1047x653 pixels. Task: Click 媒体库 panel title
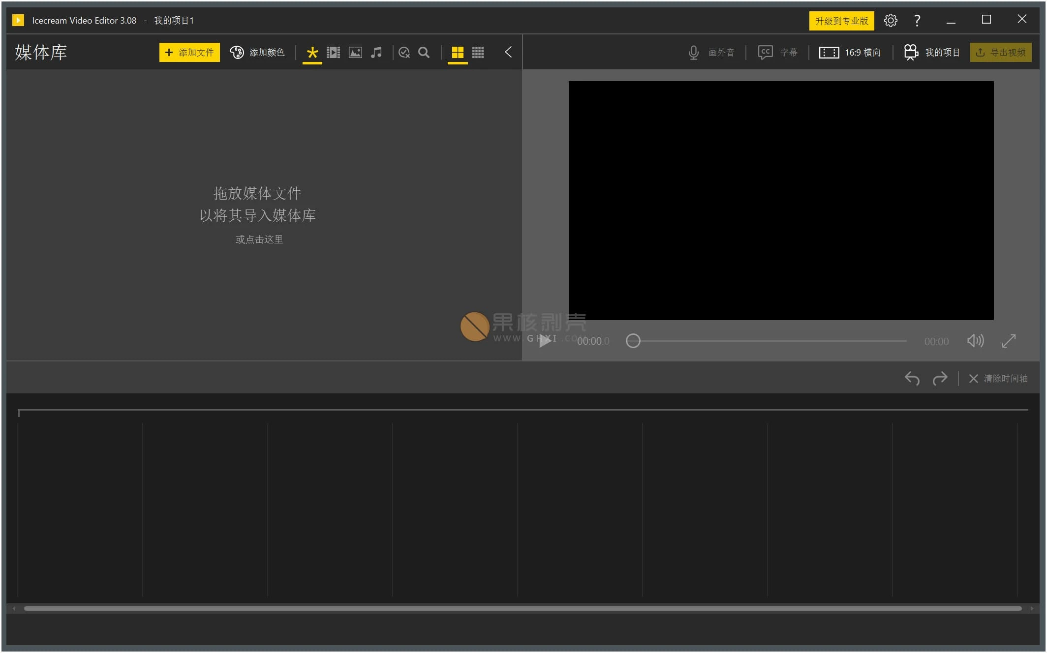[x=41, y=52]
